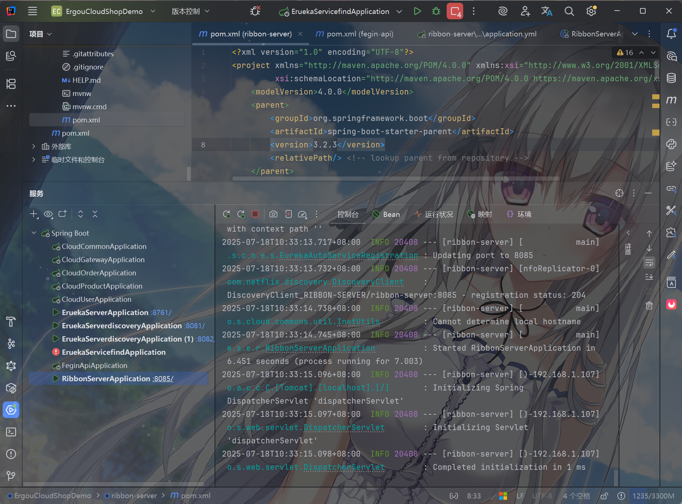Toggle the read-only lock in the status bar
The height and width of the screenshot is (504, 682).
[604, 496]
